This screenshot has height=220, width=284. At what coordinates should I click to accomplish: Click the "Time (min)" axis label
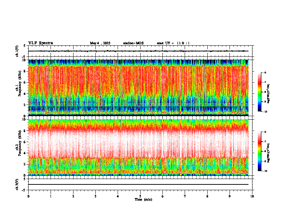point(143,200)
